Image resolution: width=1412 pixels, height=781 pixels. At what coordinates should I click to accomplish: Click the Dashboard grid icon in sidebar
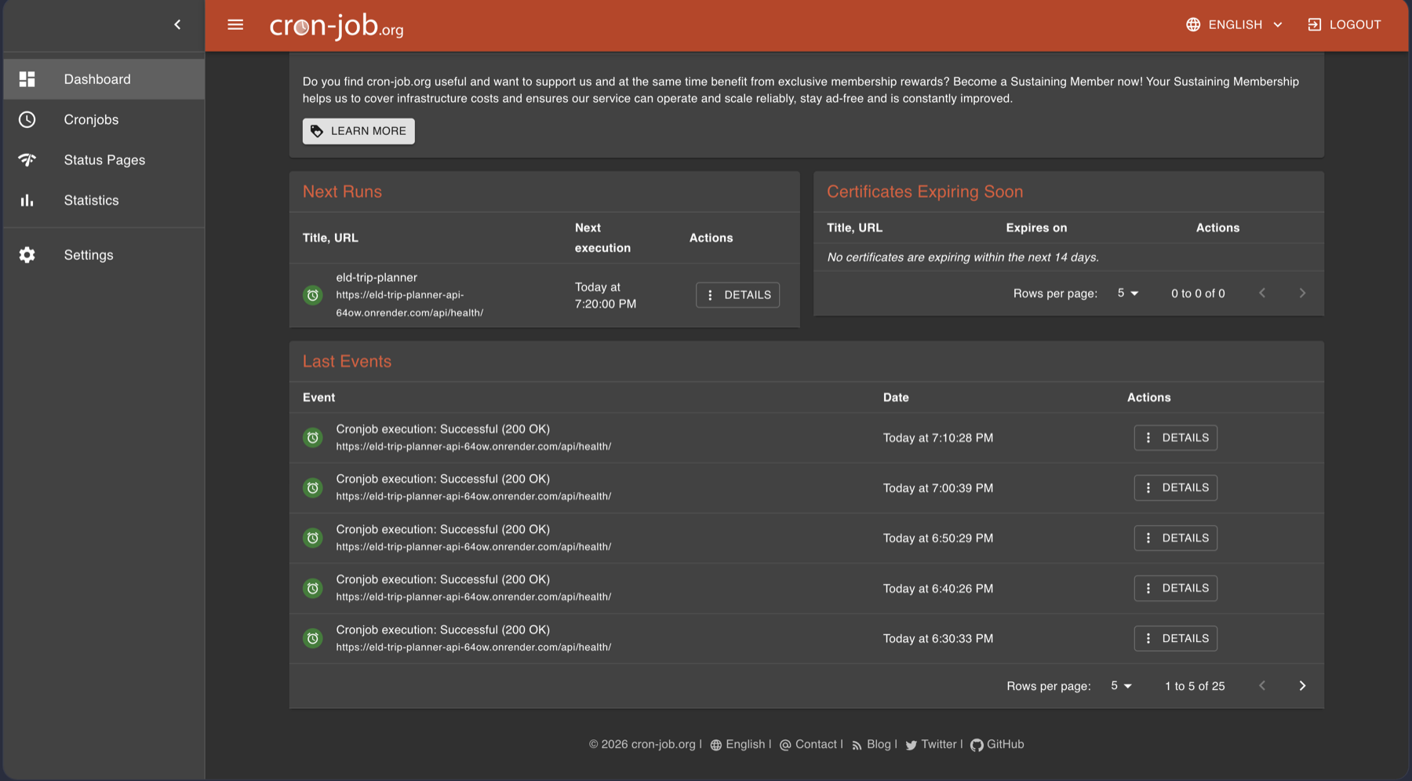coord(27,79)
